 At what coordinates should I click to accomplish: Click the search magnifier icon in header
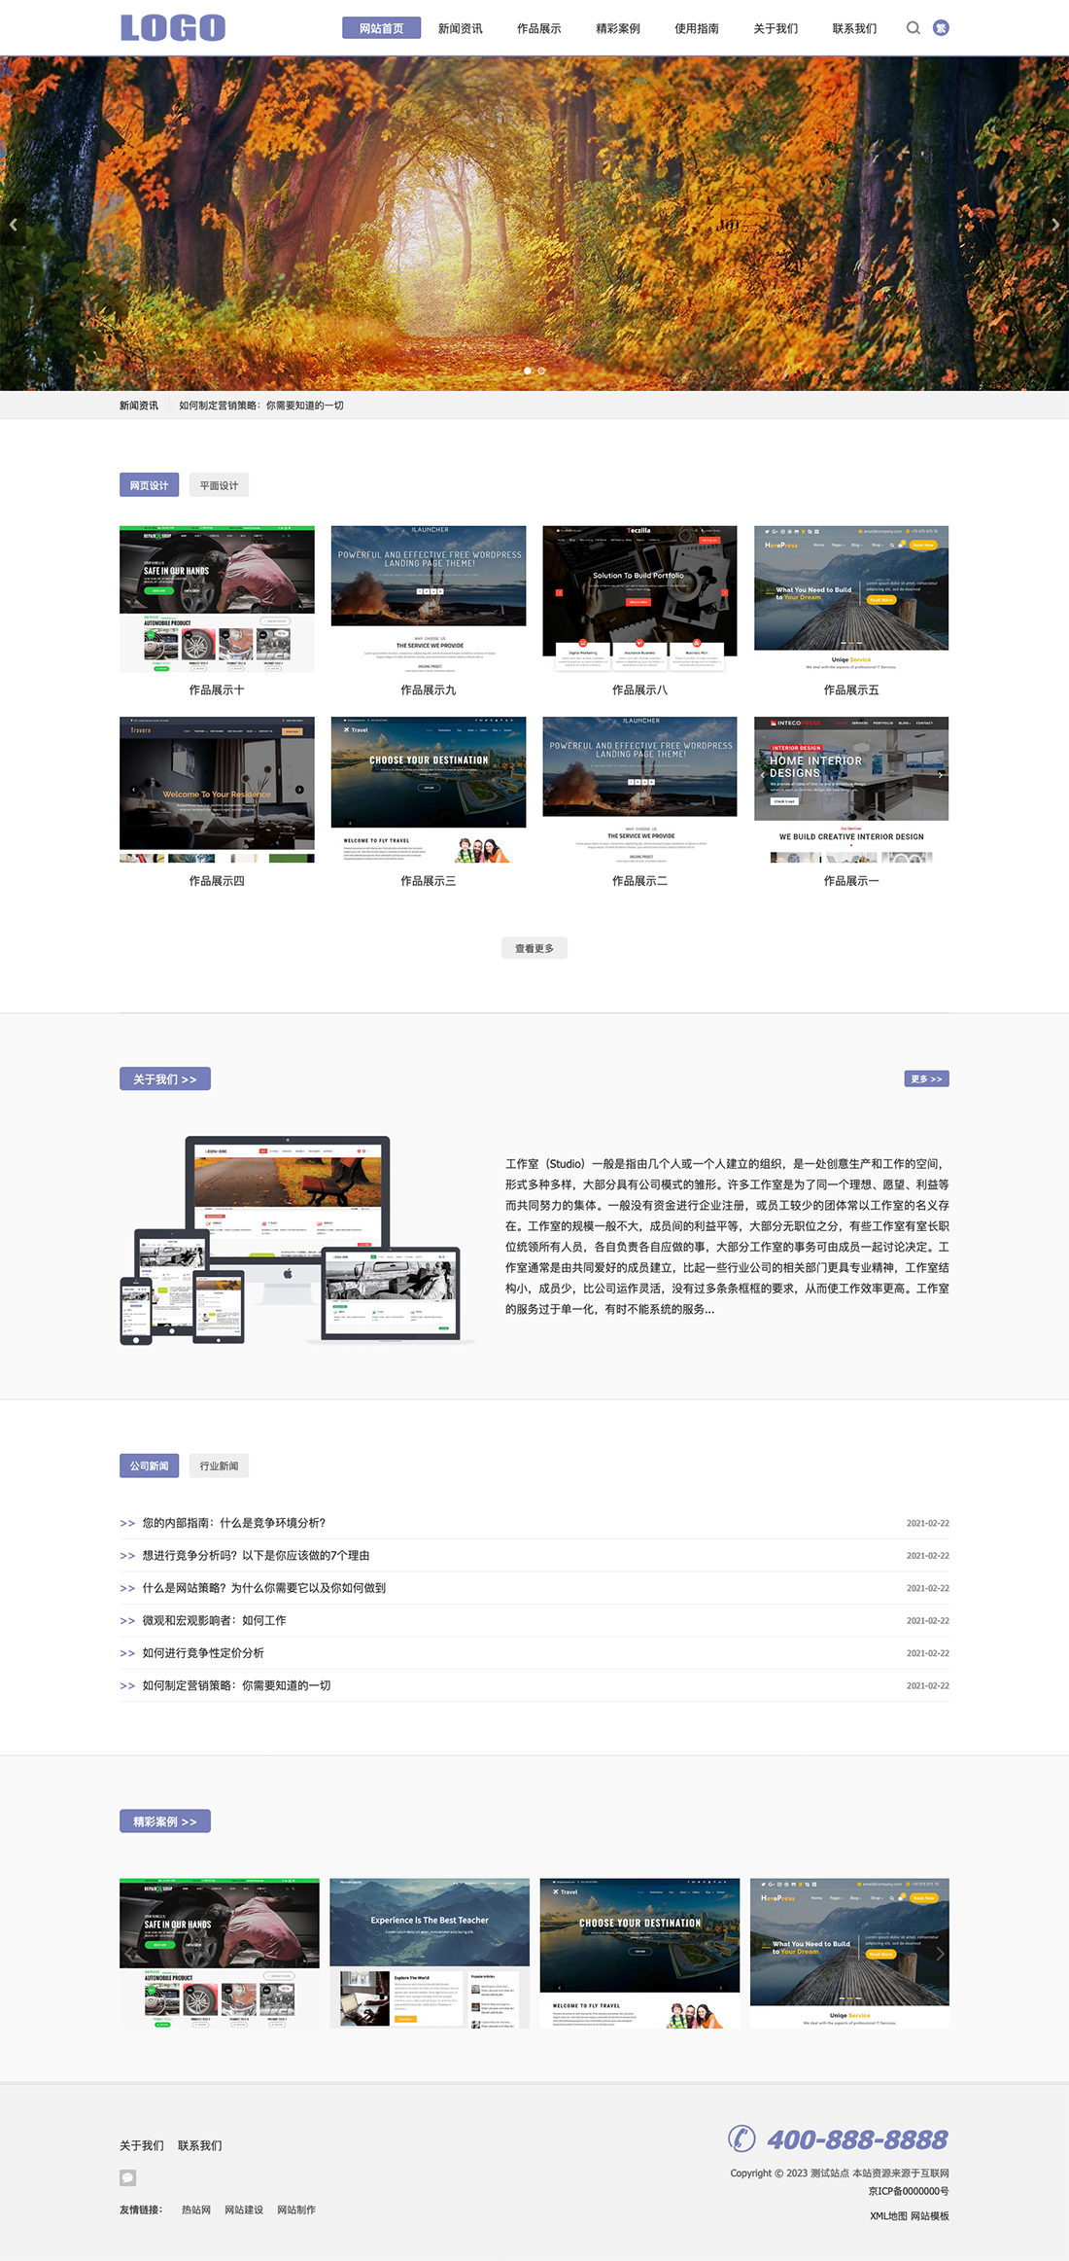(913, 28)
